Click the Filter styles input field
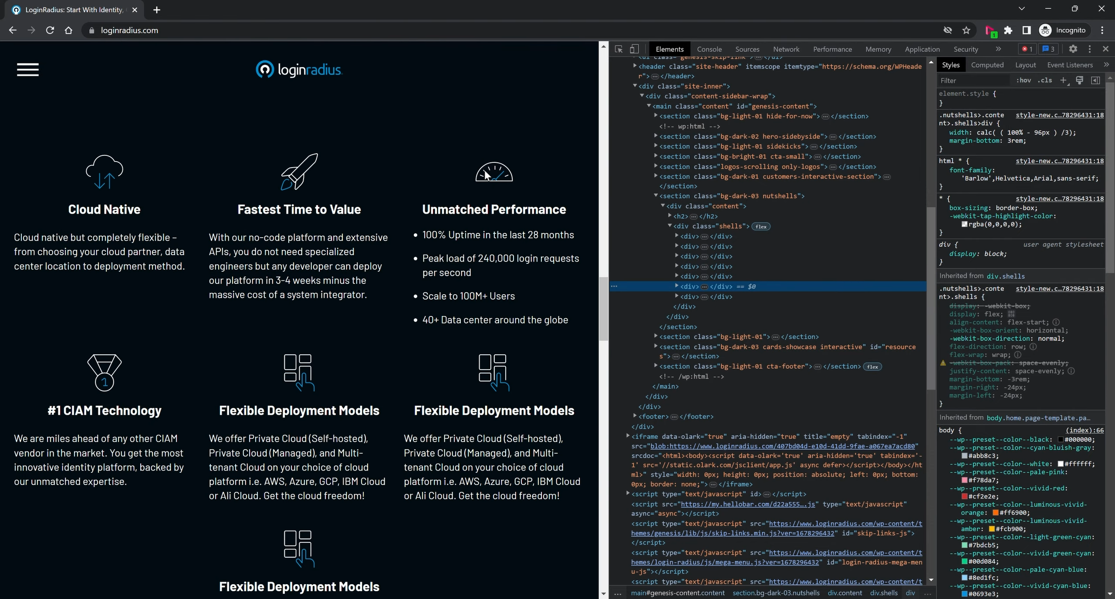The image size is (1115, 599). (x=974, y=81)
